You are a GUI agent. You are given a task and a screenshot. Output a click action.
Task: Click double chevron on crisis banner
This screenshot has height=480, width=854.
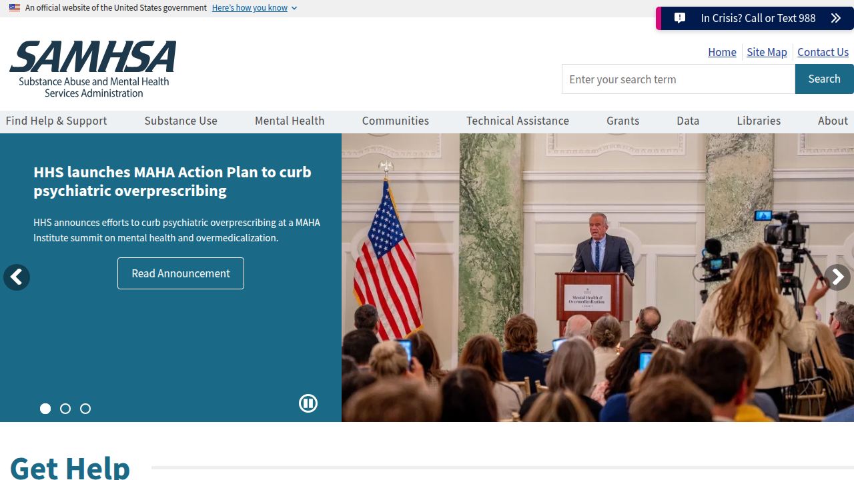click(836, 18)
